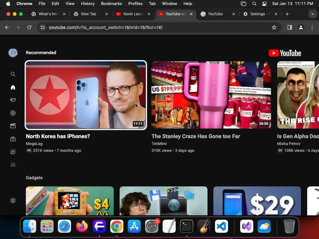Viewport: 319px width, 239px height.
Task: Click the browser forward arrow
Action: click(x=18, y=27)
